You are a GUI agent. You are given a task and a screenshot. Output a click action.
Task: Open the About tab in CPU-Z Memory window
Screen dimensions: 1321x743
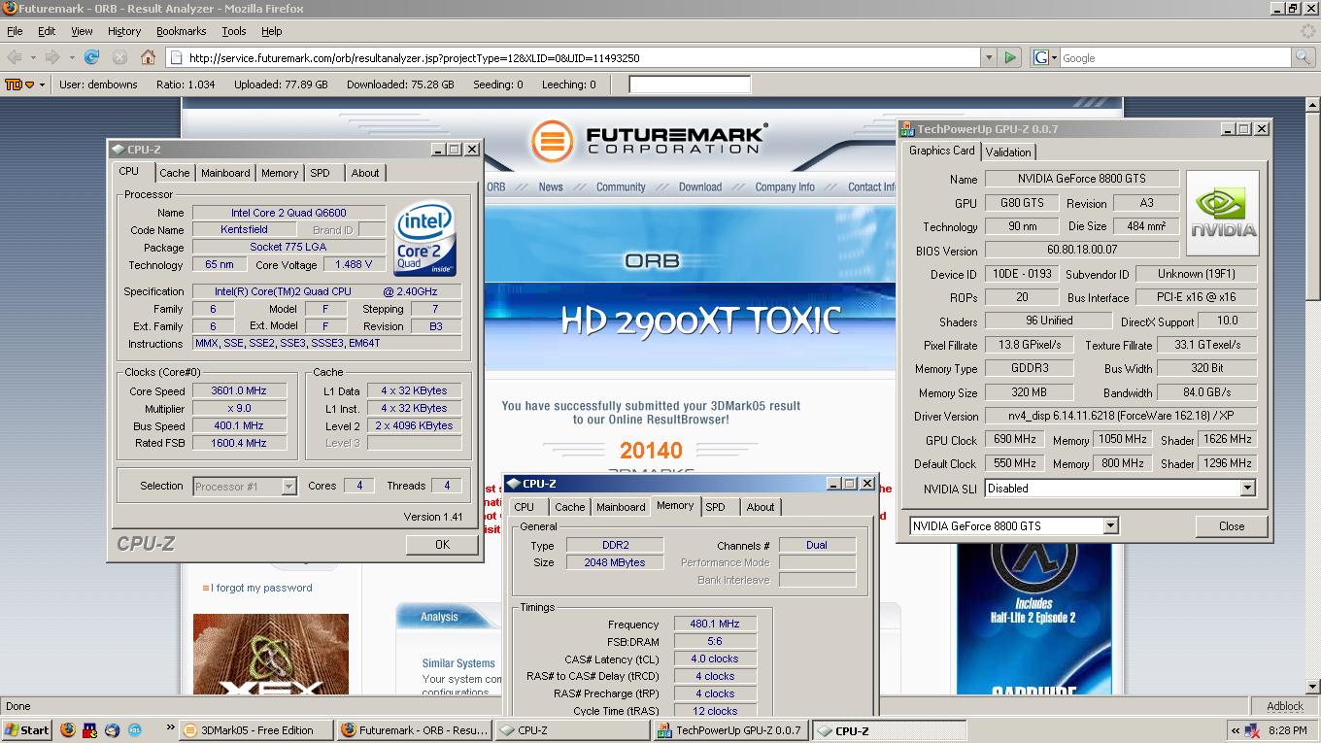coord(761,507)
